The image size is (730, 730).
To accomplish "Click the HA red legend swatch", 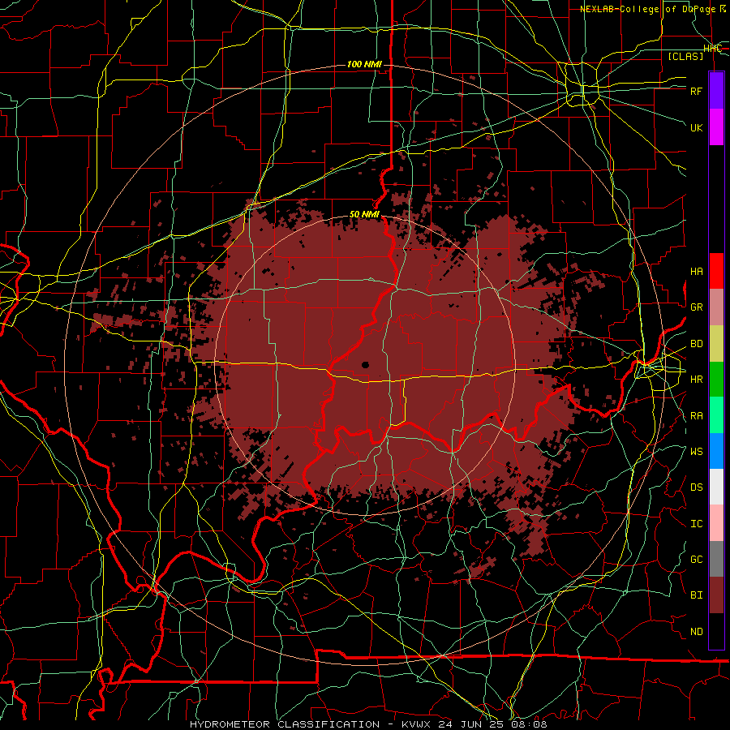I will [x=716, y=271].
